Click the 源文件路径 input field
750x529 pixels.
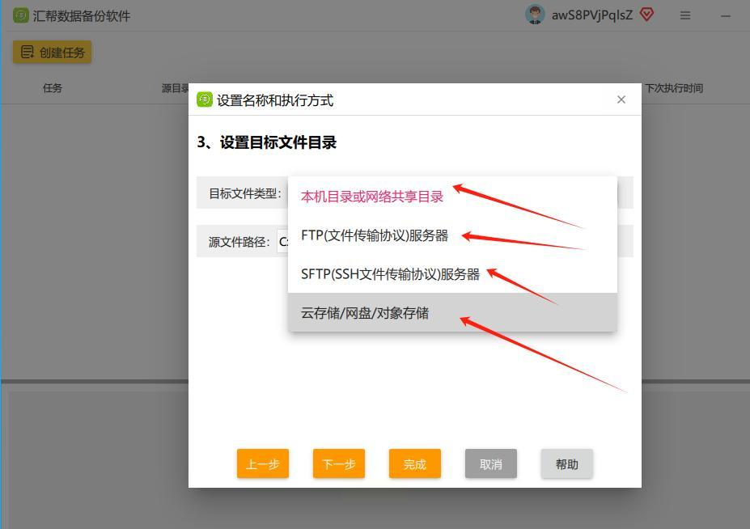pyautogui.click(x=283, y=242)
